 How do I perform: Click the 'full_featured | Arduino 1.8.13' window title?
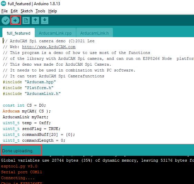point(34,4)
